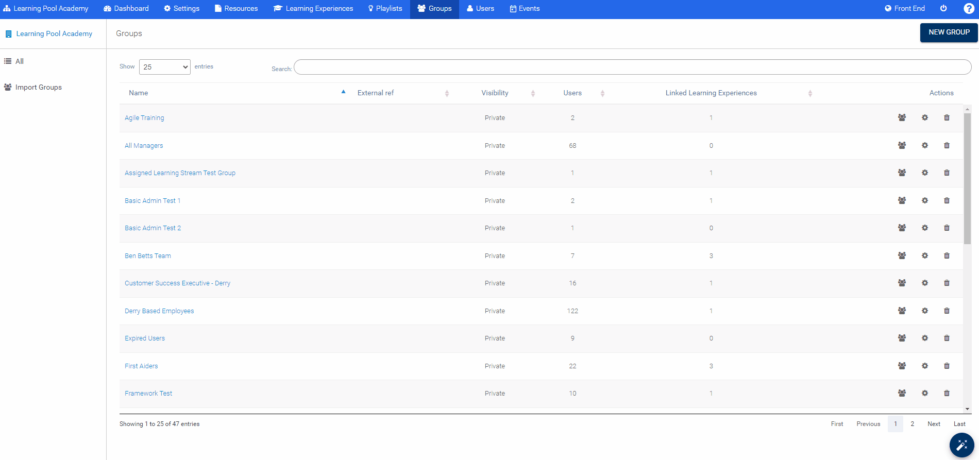
Task: Click trash icon for Expired Users group
Action: tap(947, 338)
